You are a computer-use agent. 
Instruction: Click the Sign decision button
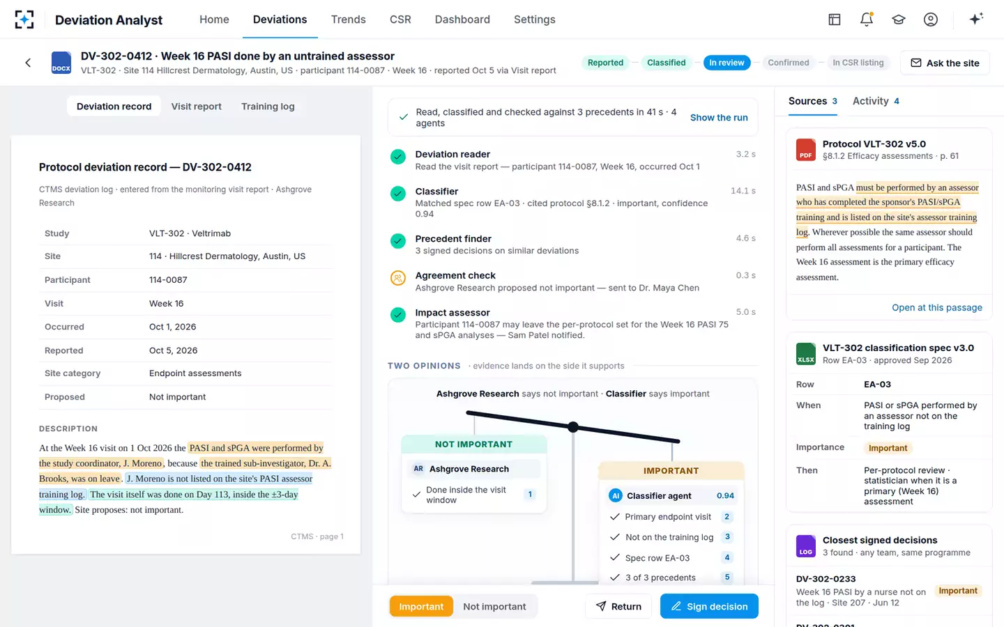pyautogui.click(x=709, y=606)
